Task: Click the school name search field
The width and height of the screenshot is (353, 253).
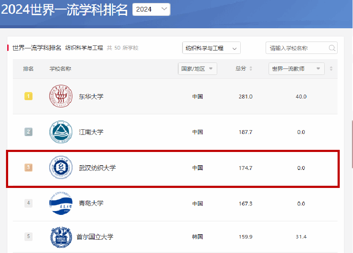Action: (296, 48)
